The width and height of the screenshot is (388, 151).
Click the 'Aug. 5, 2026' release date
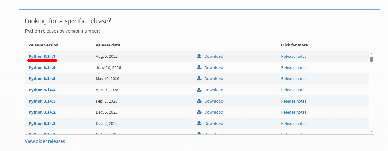coord(107,56)
